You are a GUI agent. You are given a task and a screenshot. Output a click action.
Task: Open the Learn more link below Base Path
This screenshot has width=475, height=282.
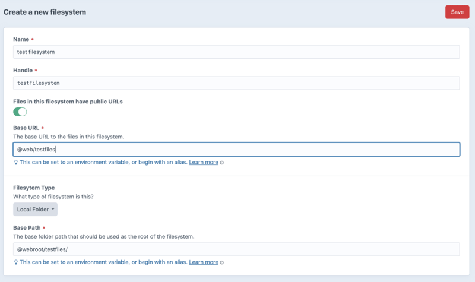[x=204, y=262]
